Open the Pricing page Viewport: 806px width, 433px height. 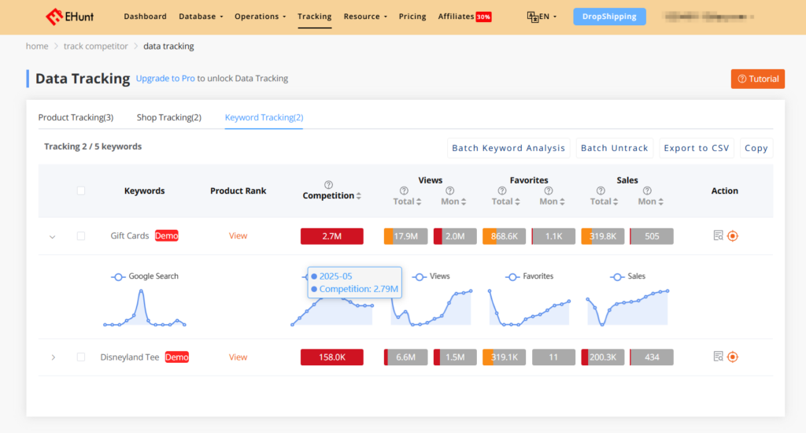tap(412, 17)
